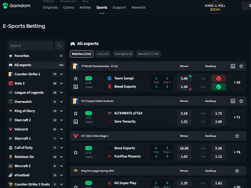Open Favorites list in sidebar
Screen dimensions: 251x188
point(36,56)
